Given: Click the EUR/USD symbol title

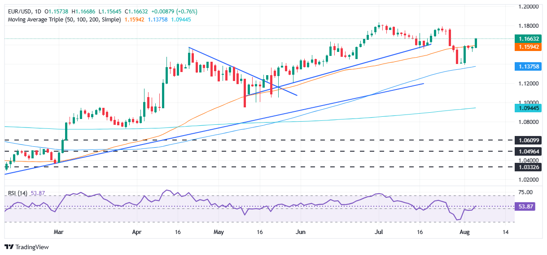Looking at the screenshot, I should coord(18,11).
